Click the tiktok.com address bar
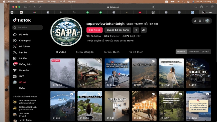The height and width of the screenshot is (122, 217). [x=113, y=7]
